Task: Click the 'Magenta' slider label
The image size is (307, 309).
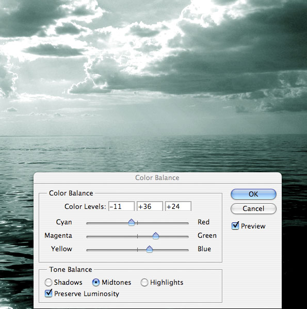Action: point(58,236)
